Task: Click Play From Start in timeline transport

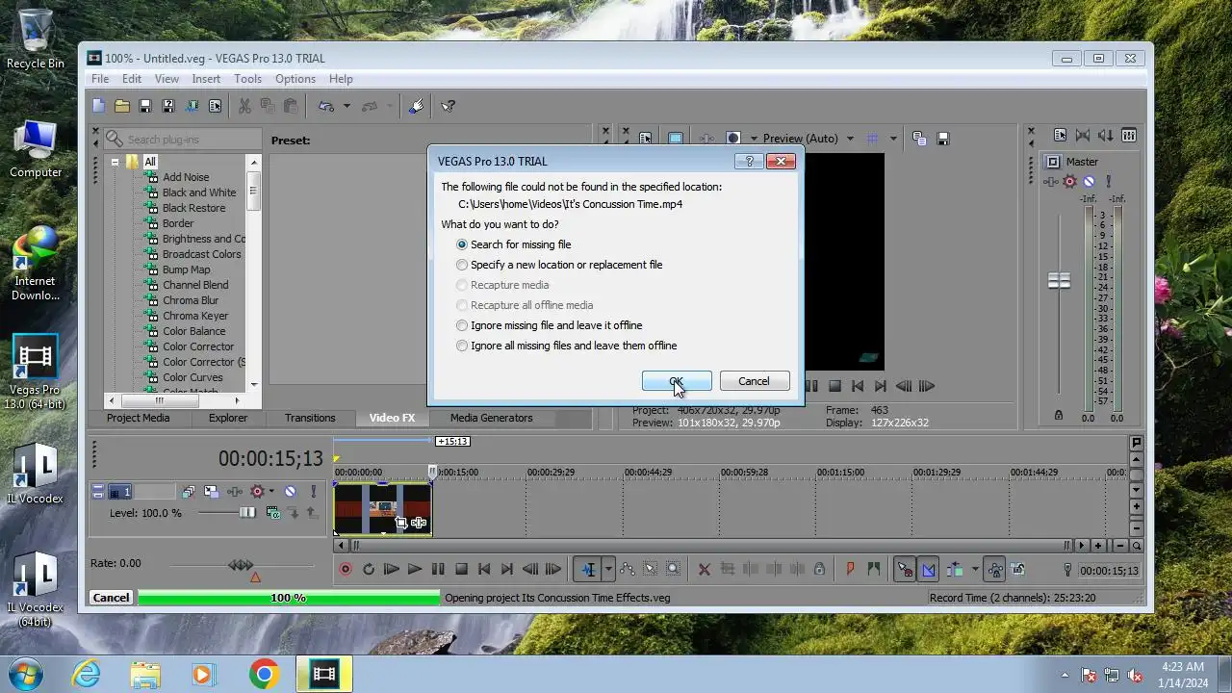Action: click(x=392, y=569)
